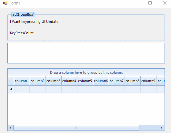Click the group panel 'Drag a column here'
Viewport: 171px width, 133px height.
86,72
